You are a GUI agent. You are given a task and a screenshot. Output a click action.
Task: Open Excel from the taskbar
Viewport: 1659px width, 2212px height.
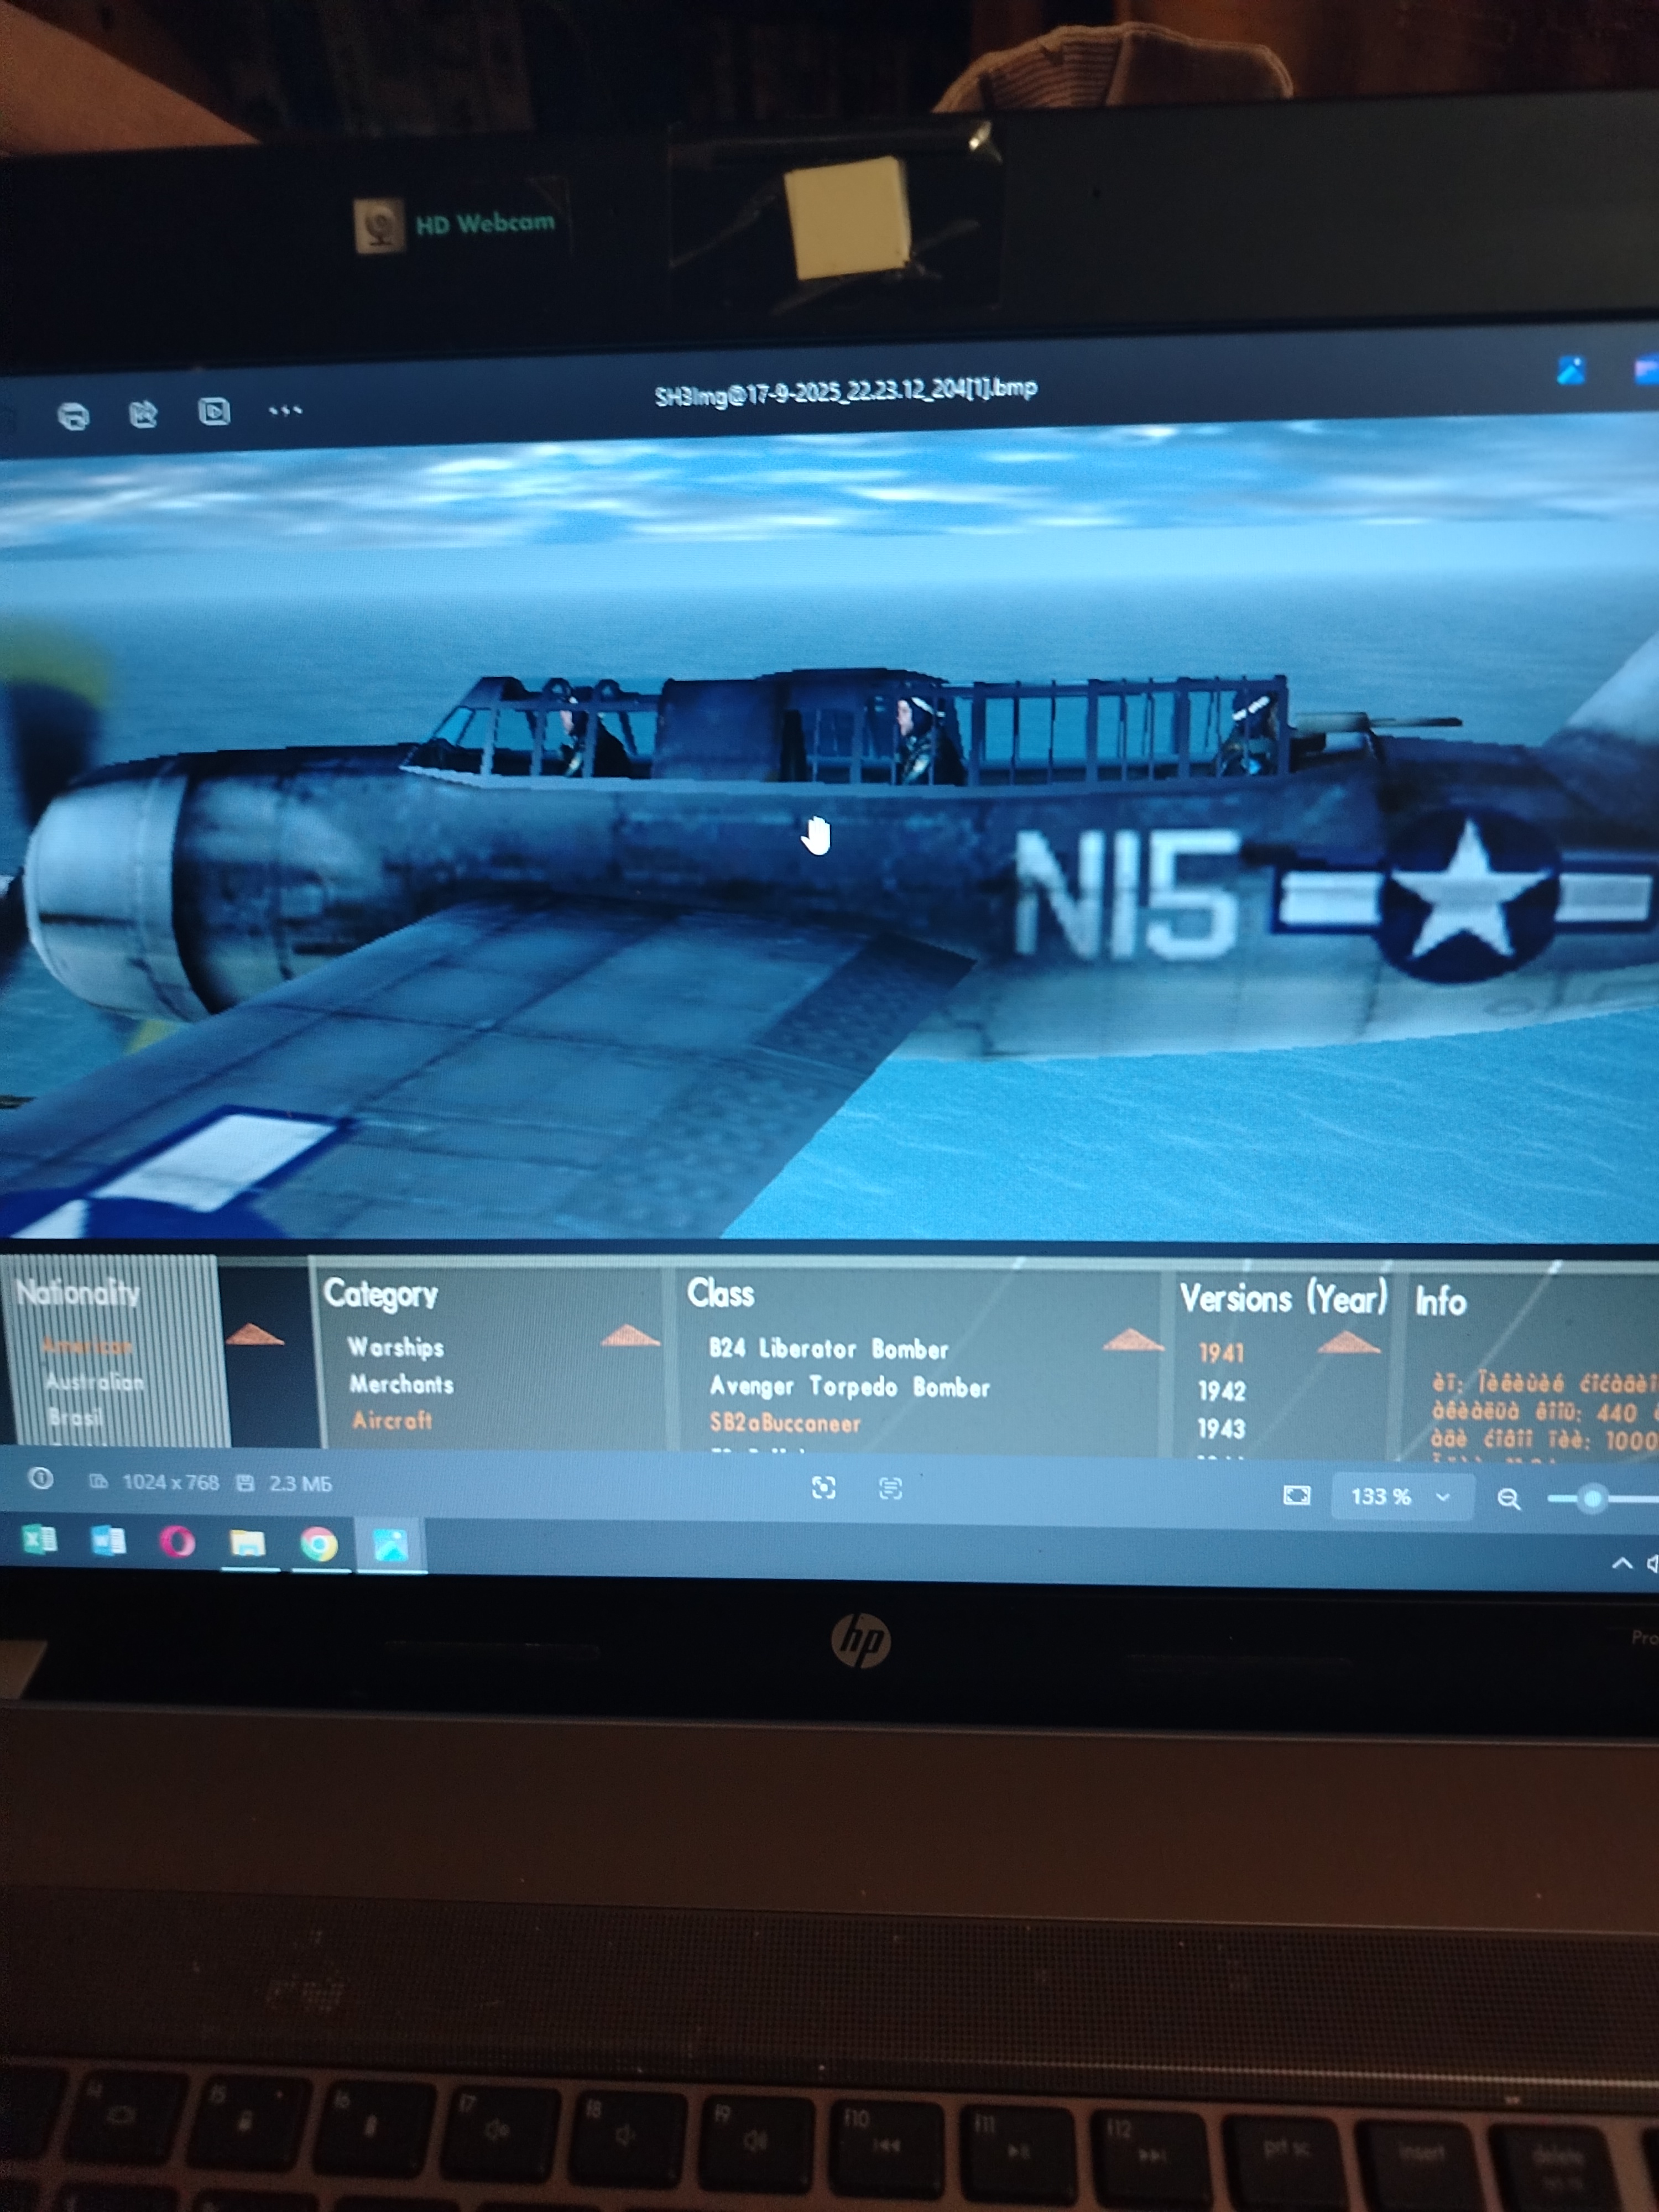pos(39,1539)
